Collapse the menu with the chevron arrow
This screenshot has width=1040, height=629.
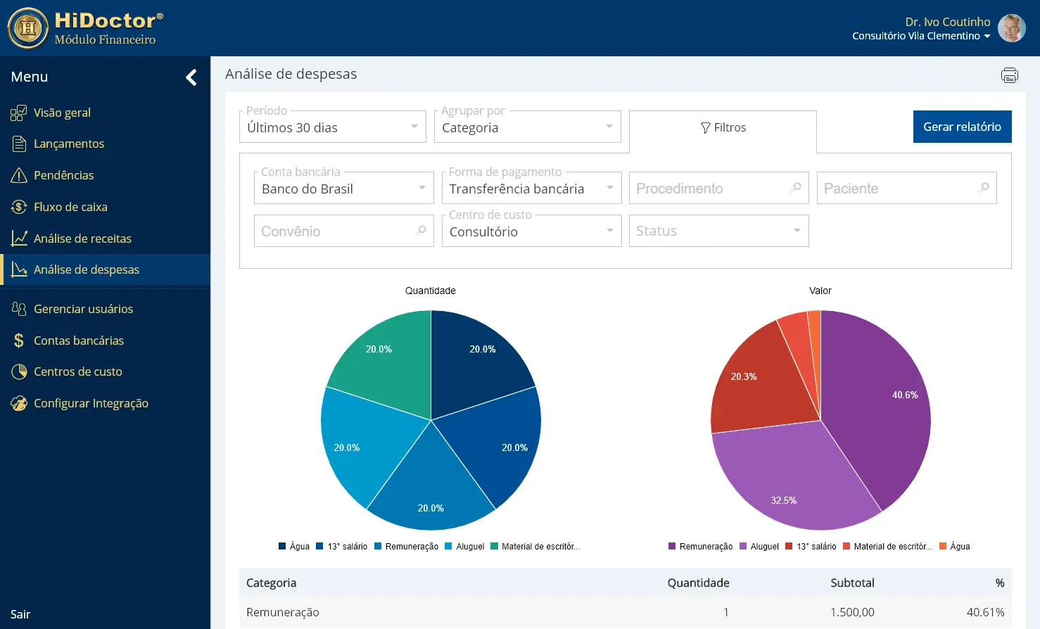point(191,77)
